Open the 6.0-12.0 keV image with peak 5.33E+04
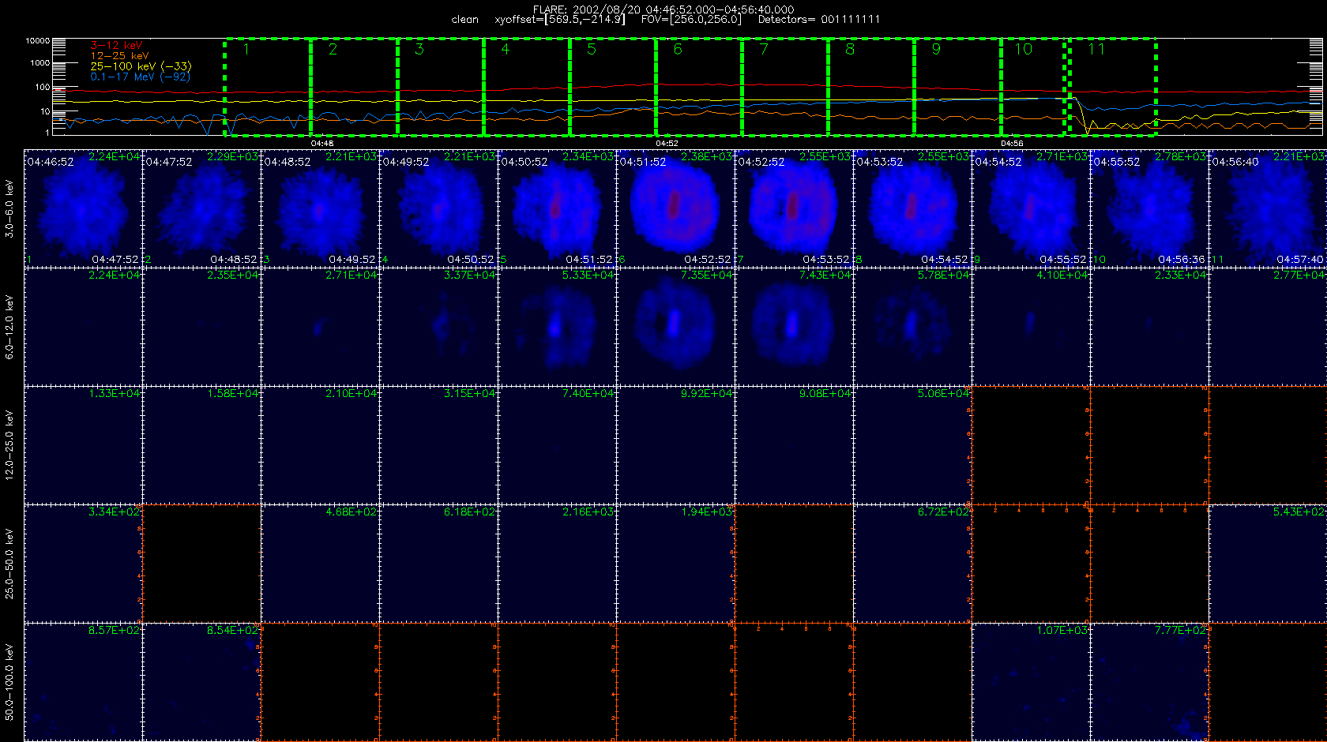Viewport: 1327px width, 742px height. pos(557,327)
